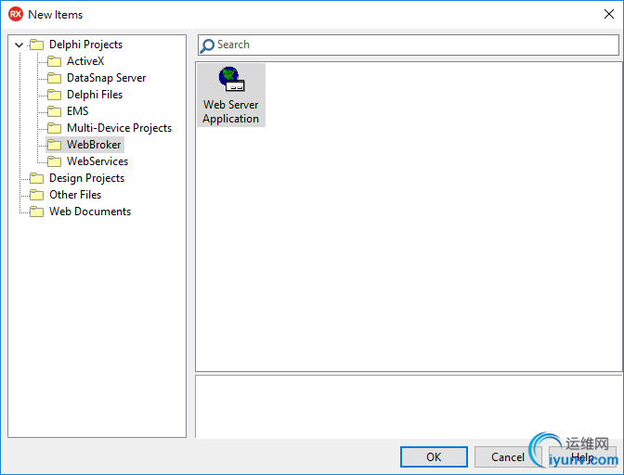This screenshot has width=624, height=475.
Task: Click the RX logo in title bar
Action: pyautogui.click(x=16, y=14)
